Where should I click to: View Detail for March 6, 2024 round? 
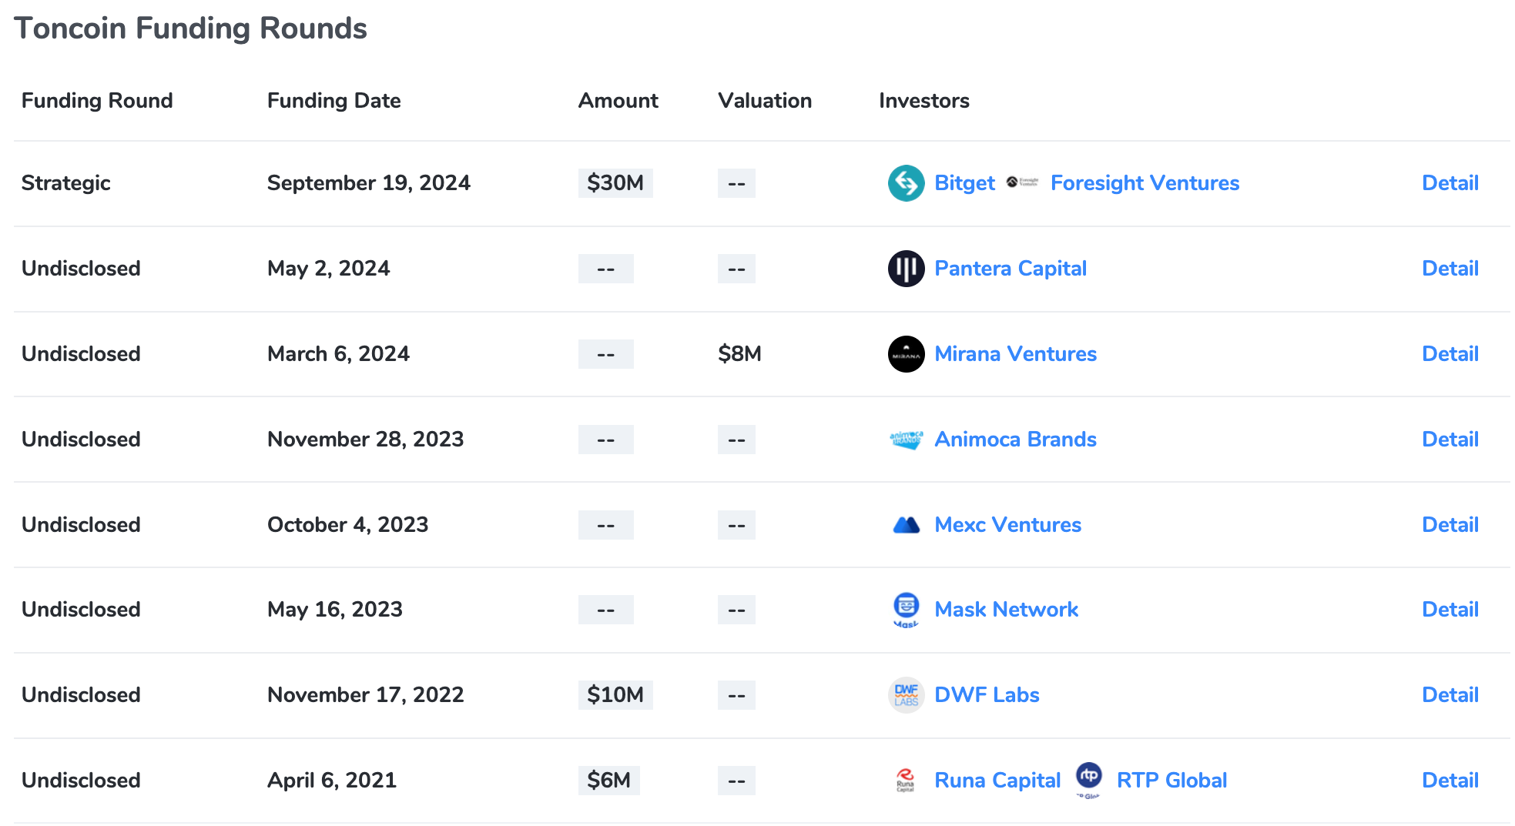tap(1450, 354)
